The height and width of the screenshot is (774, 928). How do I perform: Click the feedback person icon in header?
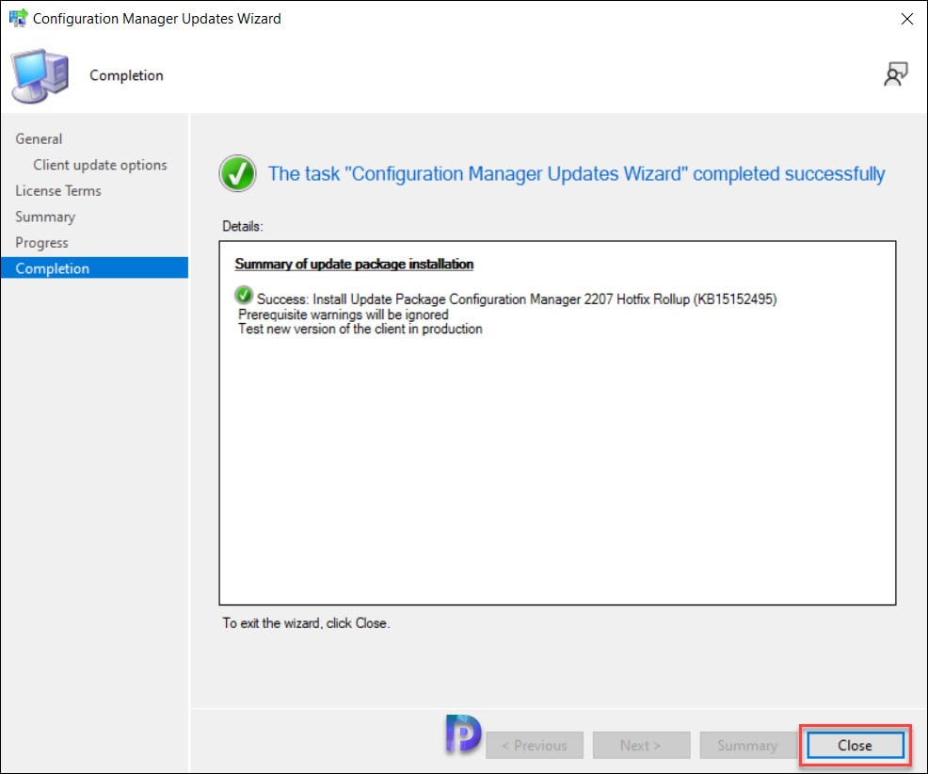click(x=895, y=74)
